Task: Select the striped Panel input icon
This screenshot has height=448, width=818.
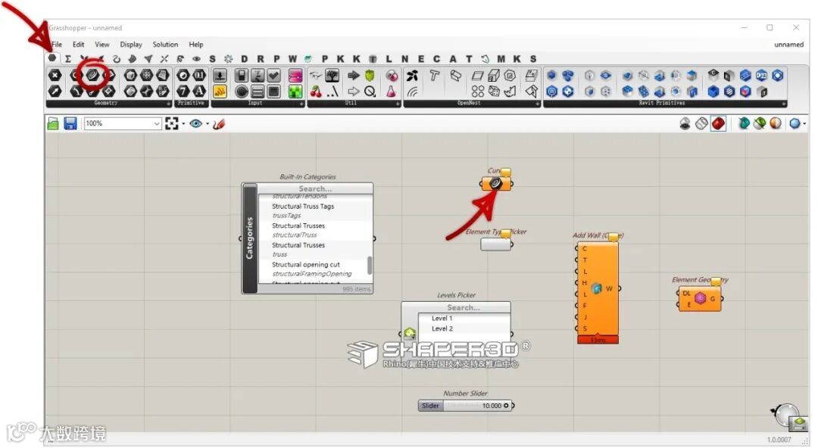Action: (258, 92)
